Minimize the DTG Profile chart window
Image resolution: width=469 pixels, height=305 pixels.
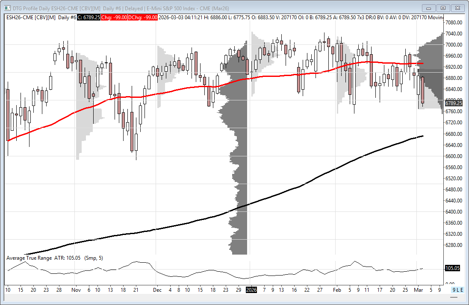tap(429, 8)
